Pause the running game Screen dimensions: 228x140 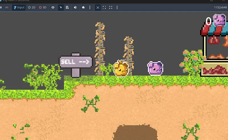point(1,7)
